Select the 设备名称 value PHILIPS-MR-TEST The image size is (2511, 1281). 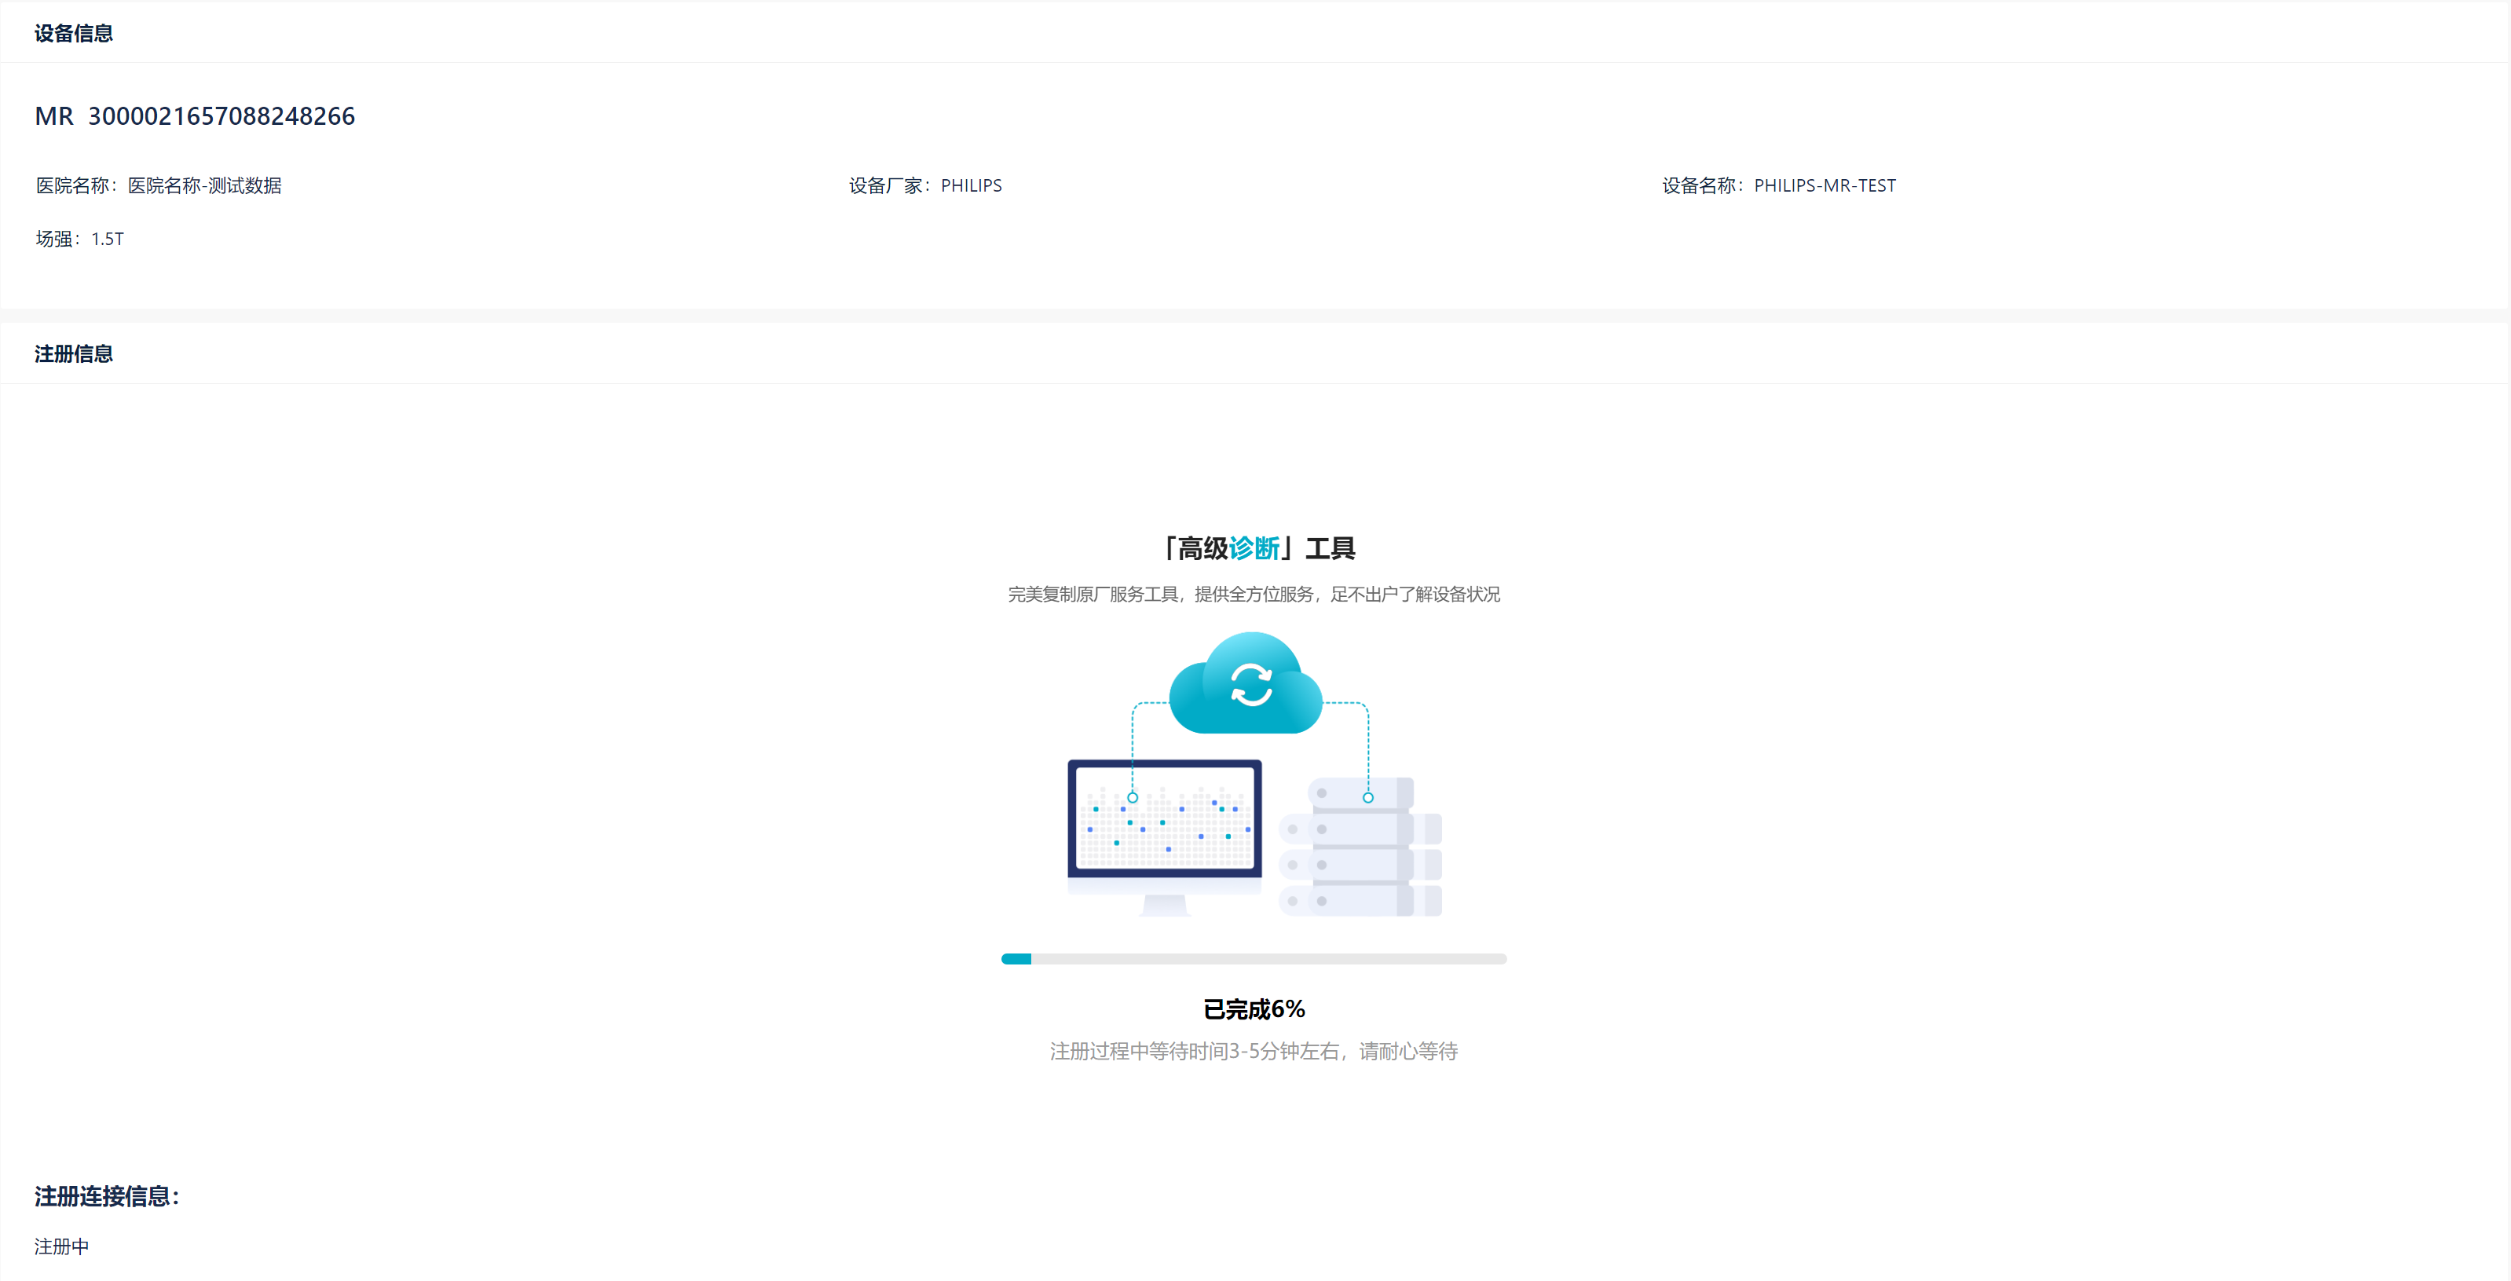click(1825, 185)
